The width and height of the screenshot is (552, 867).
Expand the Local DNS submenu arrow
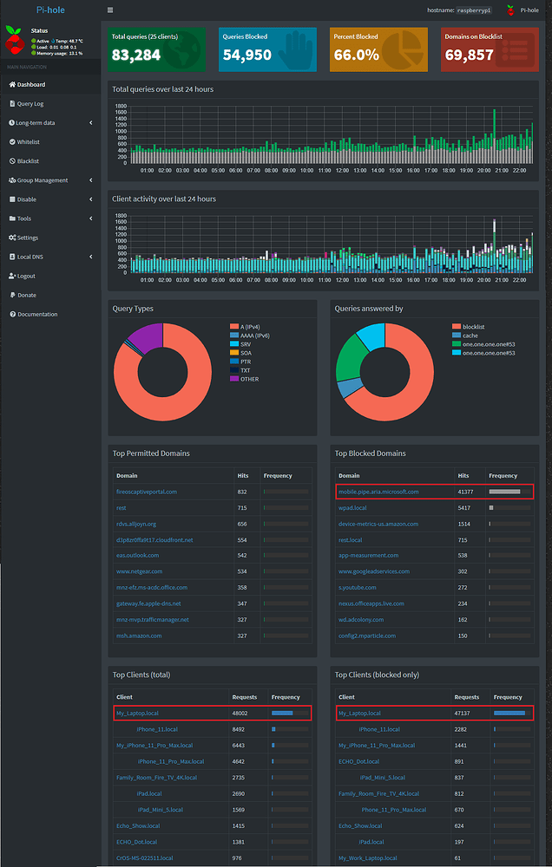pos(91,257)
